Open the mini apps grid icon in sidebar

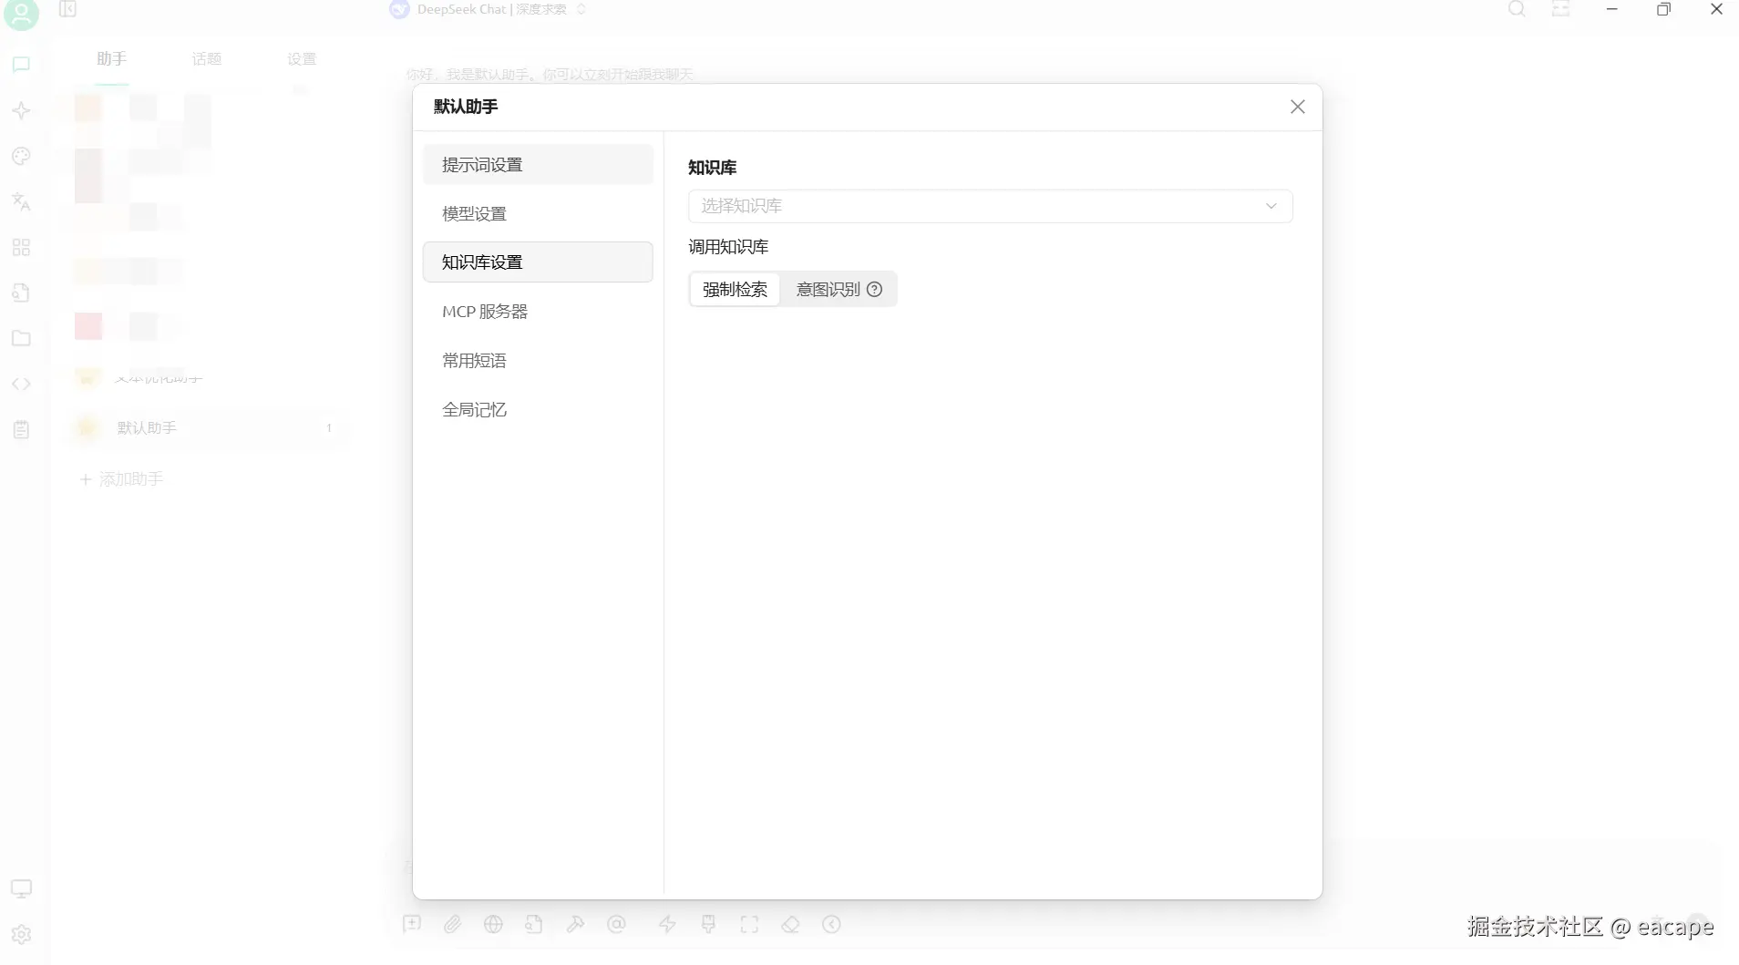click(21, 247)
